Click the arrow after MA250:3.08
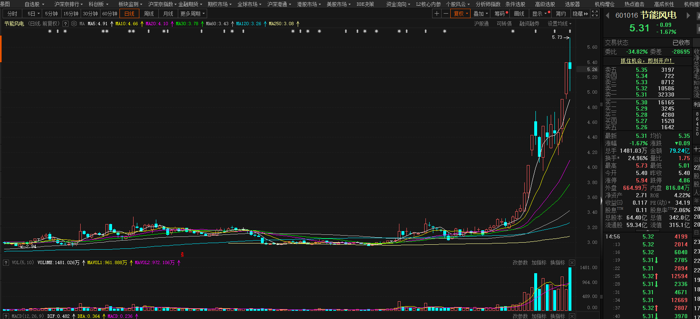700x319 pixels. pyautogui.click(x=298, y=24)
